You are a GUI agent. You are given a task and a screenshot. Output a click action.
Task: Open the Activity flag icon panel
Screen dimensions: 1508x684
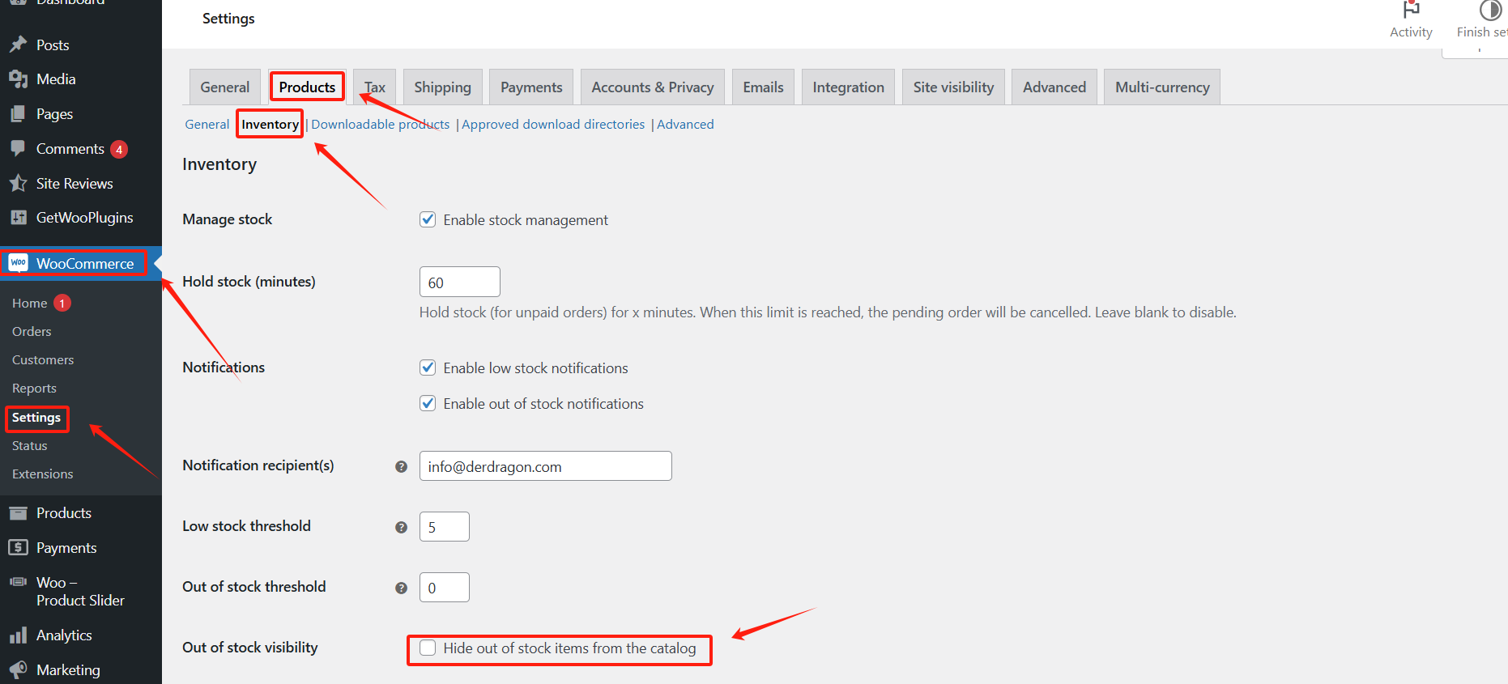[x=1411, y=11]
